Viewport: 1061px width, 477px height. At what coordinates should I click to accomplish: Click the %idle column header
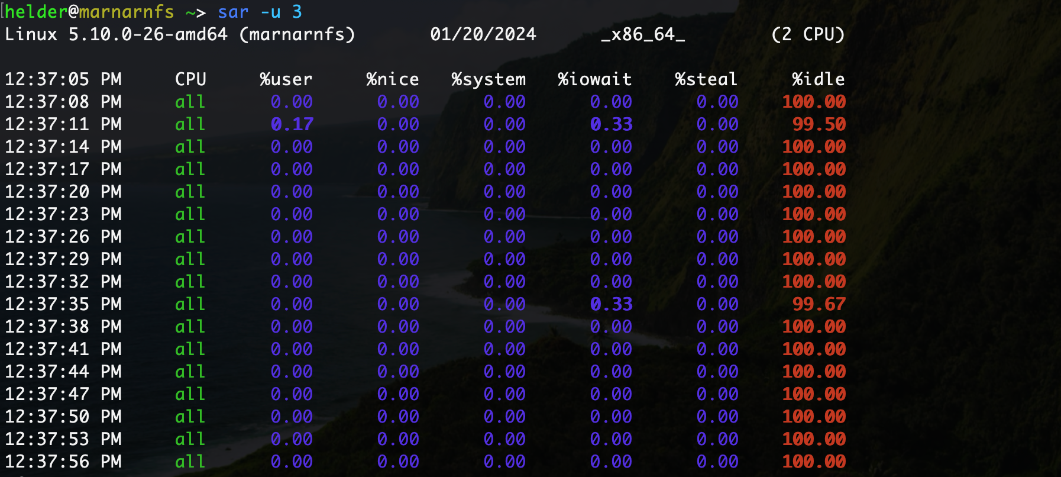point(819,79)
